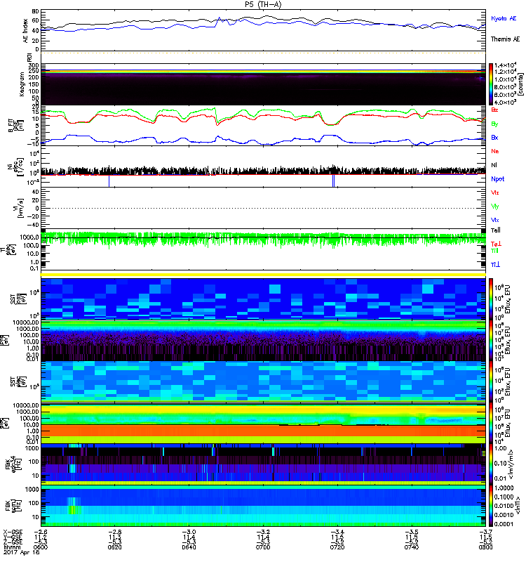Screen dimensions: 526x562
Task: Click the green By legend label
Action: 494,124
